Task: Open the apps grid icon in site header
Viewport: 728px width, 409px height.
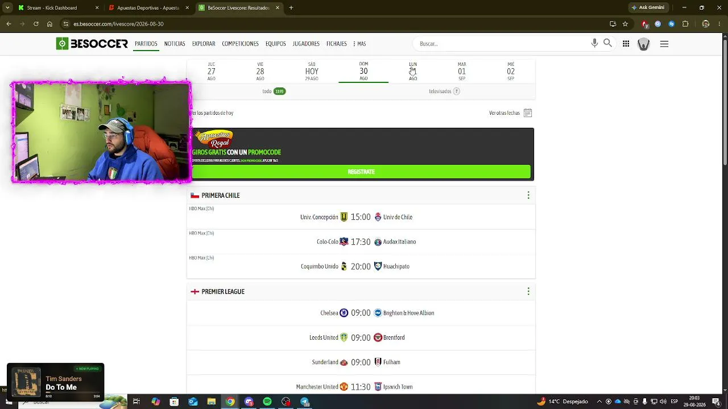Action: coord(626,44)
